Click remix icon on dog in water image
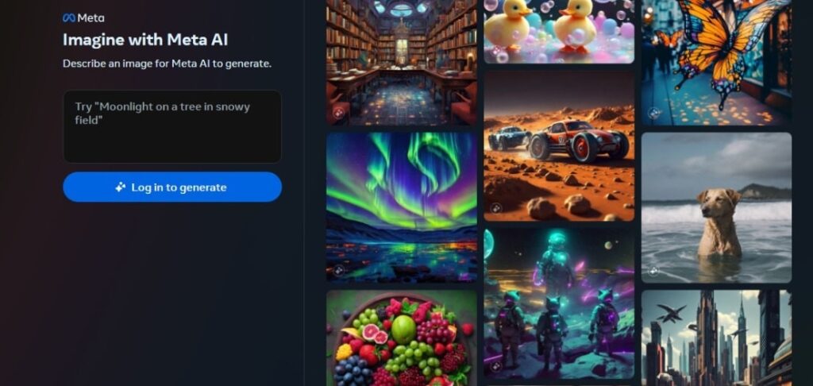Viewport: 813px width, 386px height. pyautogui.click(x=654, y=270)
